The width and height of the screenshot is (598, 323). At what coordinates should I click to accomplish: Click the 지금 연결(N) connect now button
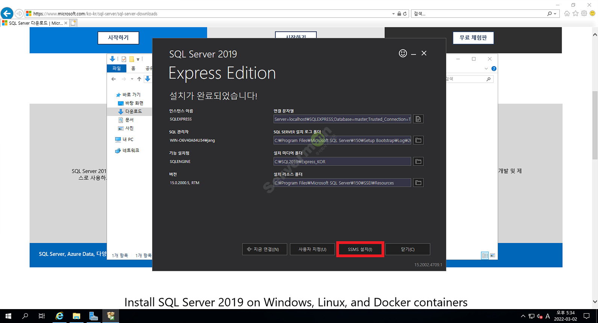coord(265,249)
